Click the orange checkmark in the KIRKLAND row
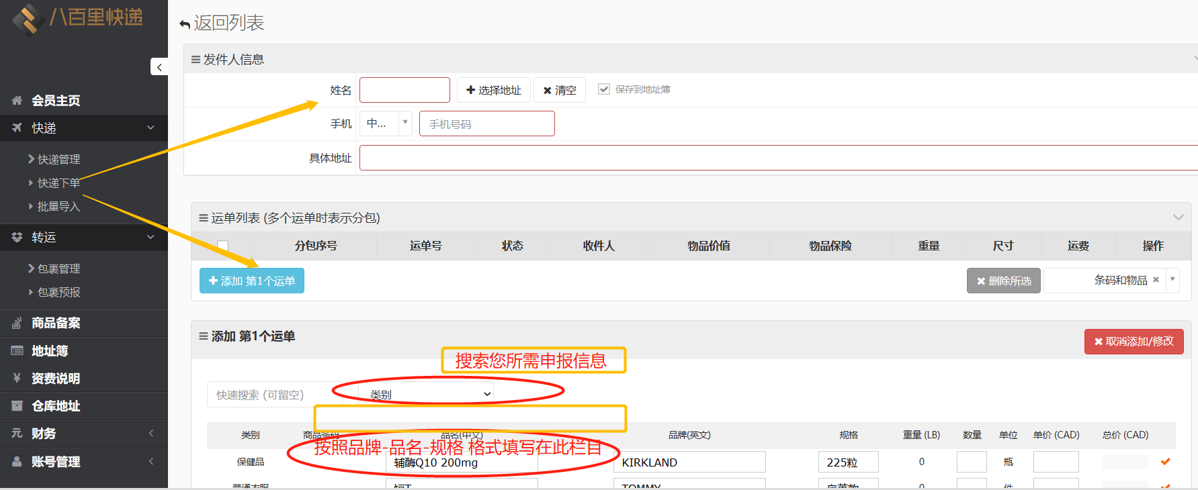Viewport: 1198px width, 490px height. (x=1166, y=461)
